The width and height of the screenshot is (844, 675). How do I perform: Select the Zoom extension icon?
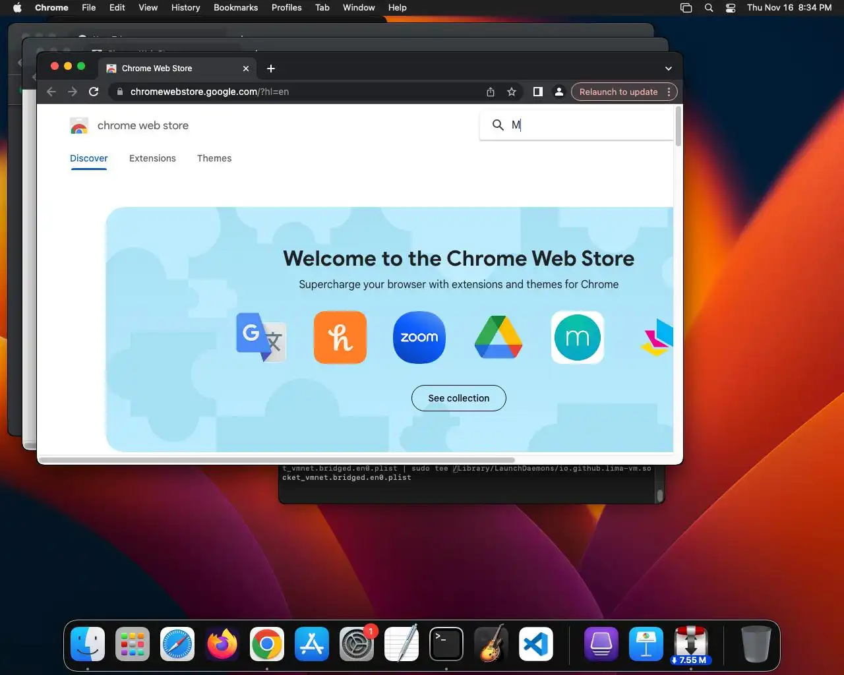coord(419,337)
